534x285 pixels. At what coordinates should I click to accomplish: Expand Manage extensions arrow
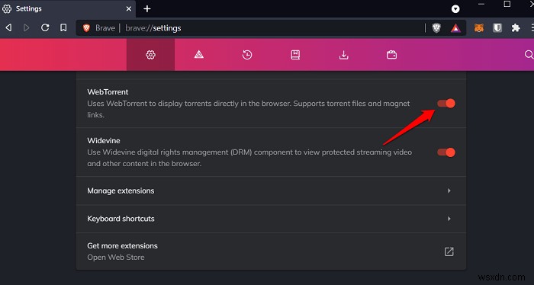tap(449, 191)
